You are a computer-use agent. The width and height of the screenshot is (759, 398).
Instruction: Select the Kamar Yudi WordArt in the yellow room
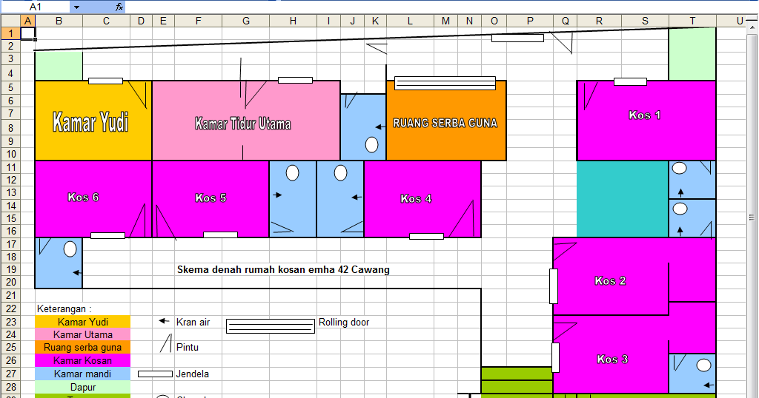coord(90,122)
